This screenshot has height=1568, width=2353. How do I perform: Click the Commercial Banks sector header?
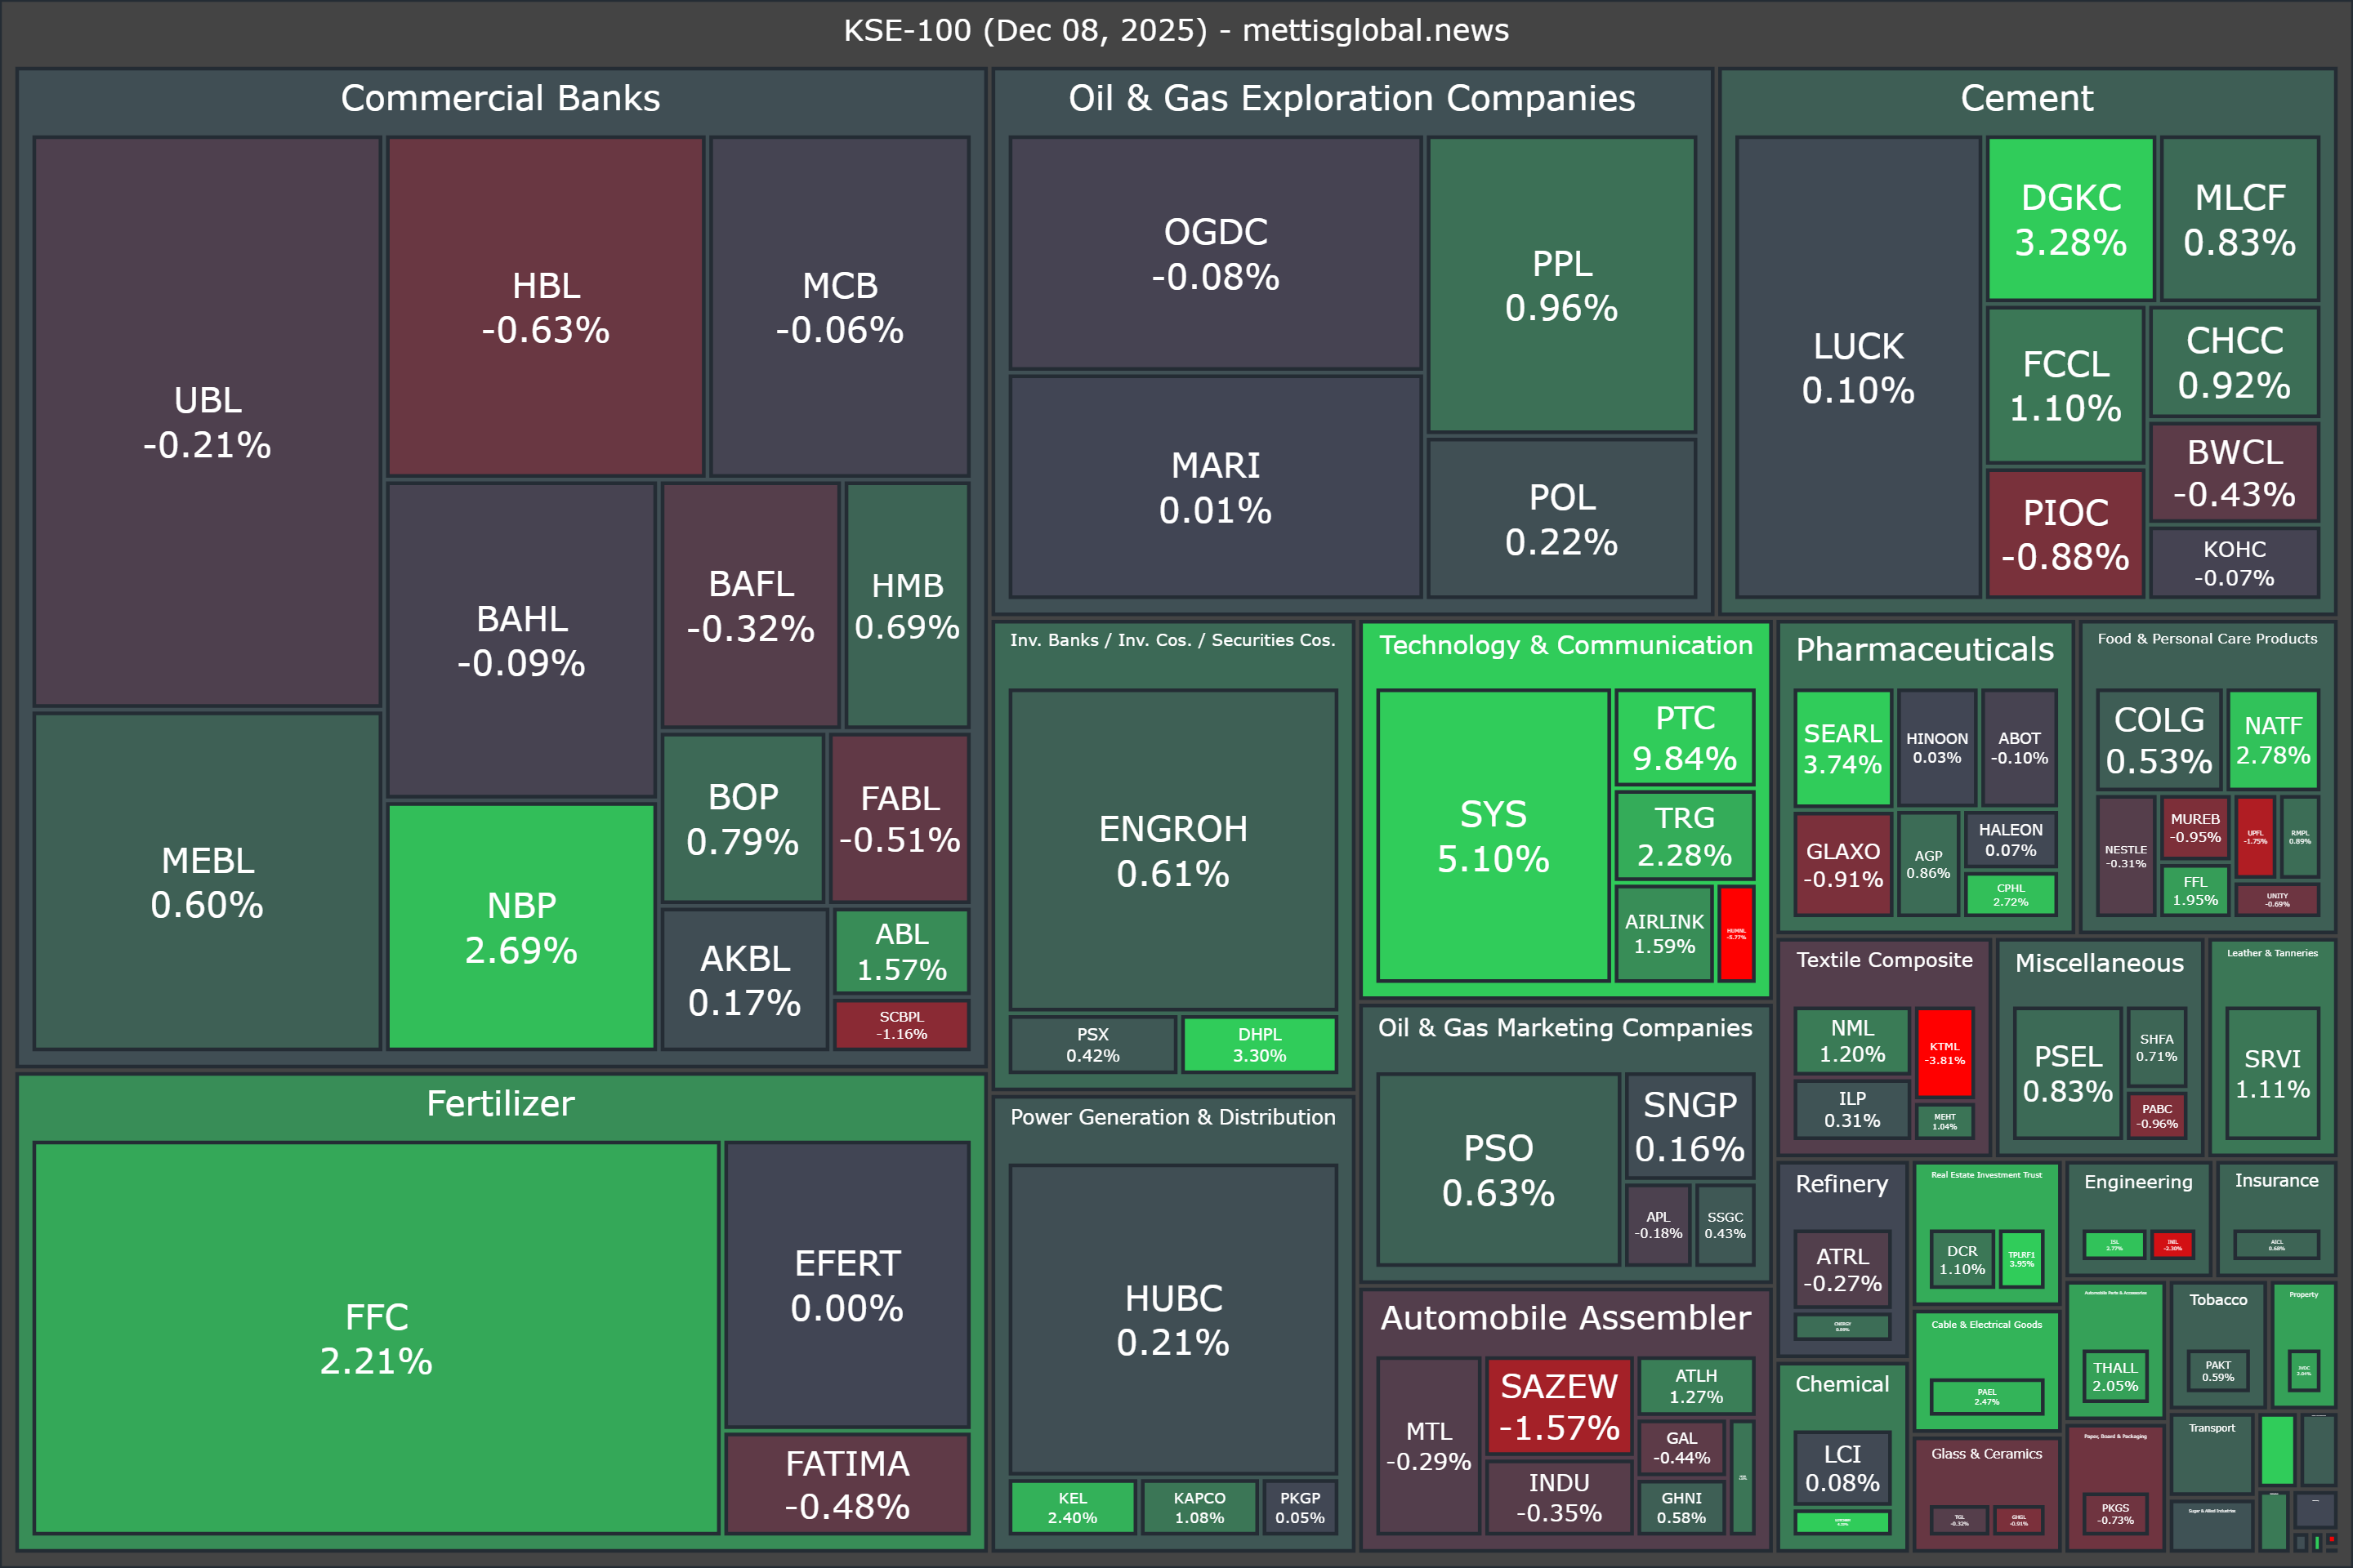(x=500, y=98)
